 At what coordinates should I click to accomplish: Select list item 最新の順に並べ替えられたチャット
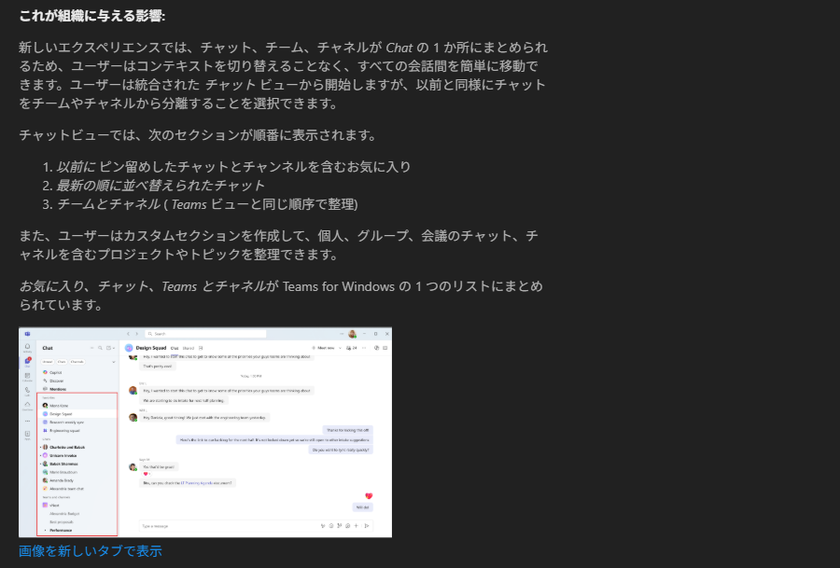click(x=161, y=186)
